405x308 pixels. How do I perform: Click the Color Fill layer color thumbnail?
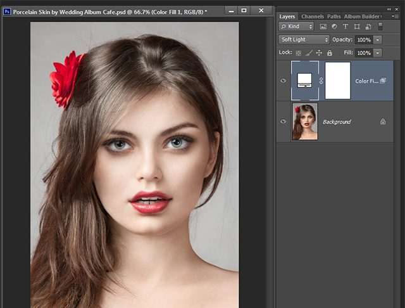(304, 80)
